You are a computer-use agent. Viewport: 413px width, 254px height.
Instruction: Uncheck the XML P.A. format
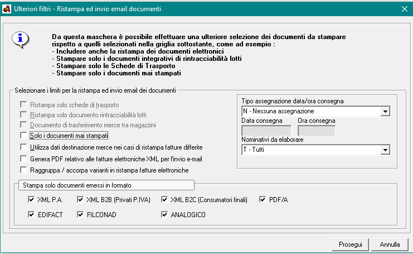31,199
